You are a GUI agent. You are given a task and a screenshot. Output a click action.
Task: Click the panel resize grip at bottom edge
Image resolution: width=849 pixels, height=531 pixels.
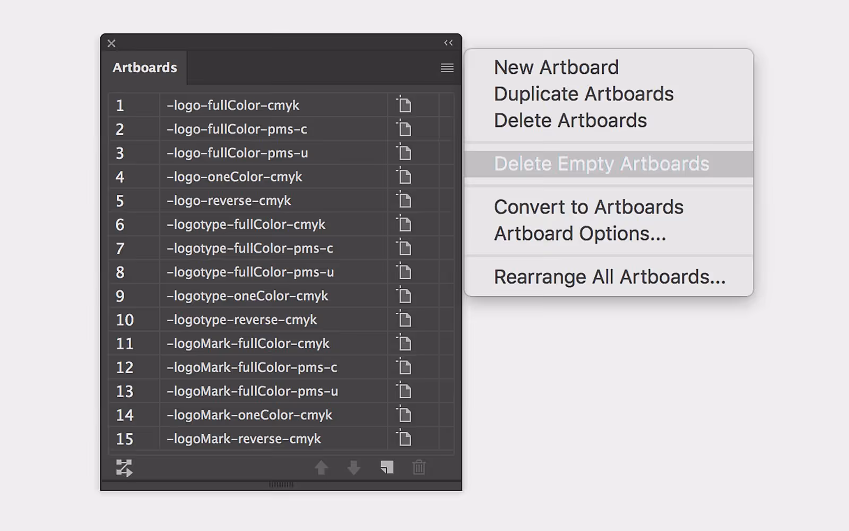[281, 484]
